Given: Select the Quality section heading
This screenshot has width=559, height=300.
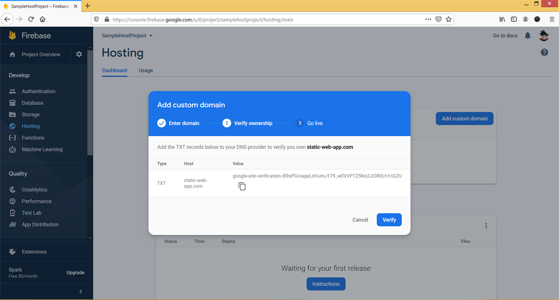Looking at the screenshot, I should 18,174.
